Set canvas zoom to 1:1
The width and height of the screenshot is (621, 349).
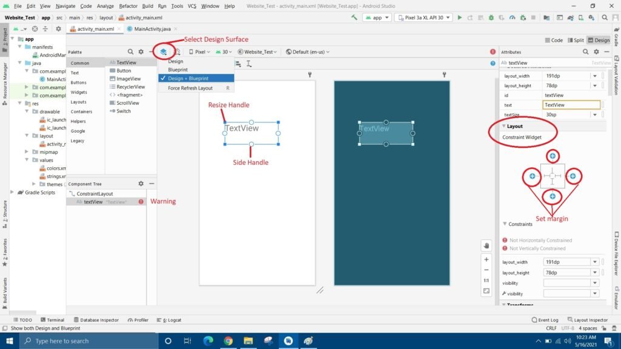[486, 281]
